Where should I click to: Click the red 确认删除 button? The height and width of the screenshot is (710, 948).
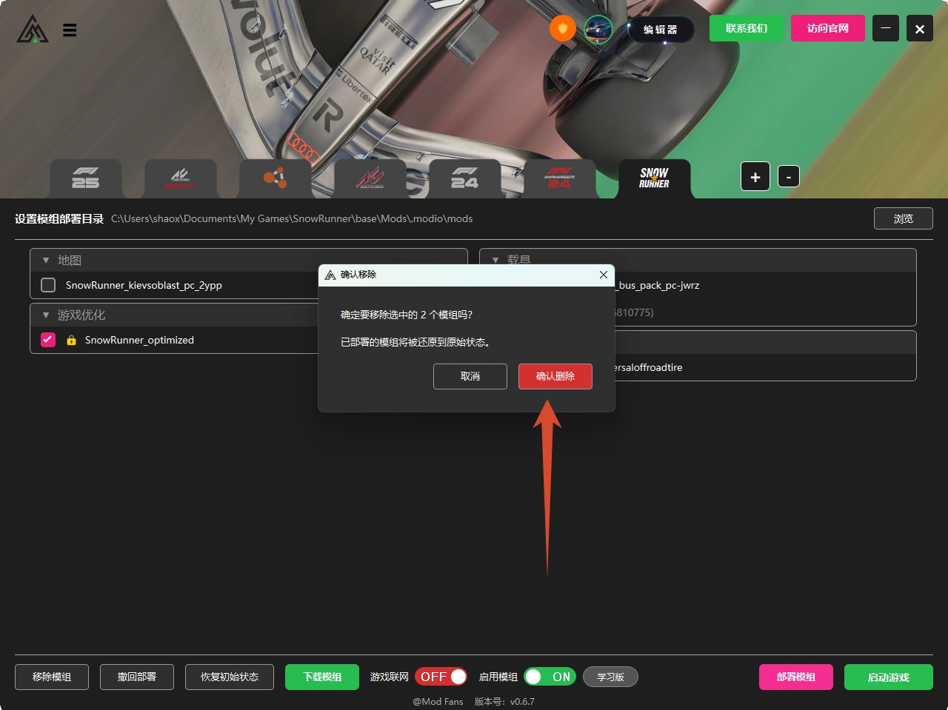[555, 376]
